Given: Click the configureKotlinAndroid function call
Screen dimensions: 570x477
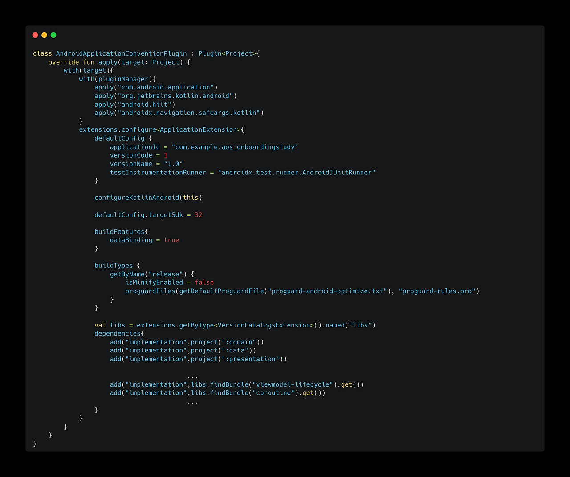Looking at the screenshot, I should pyautogui.click(x=136, y=197).
